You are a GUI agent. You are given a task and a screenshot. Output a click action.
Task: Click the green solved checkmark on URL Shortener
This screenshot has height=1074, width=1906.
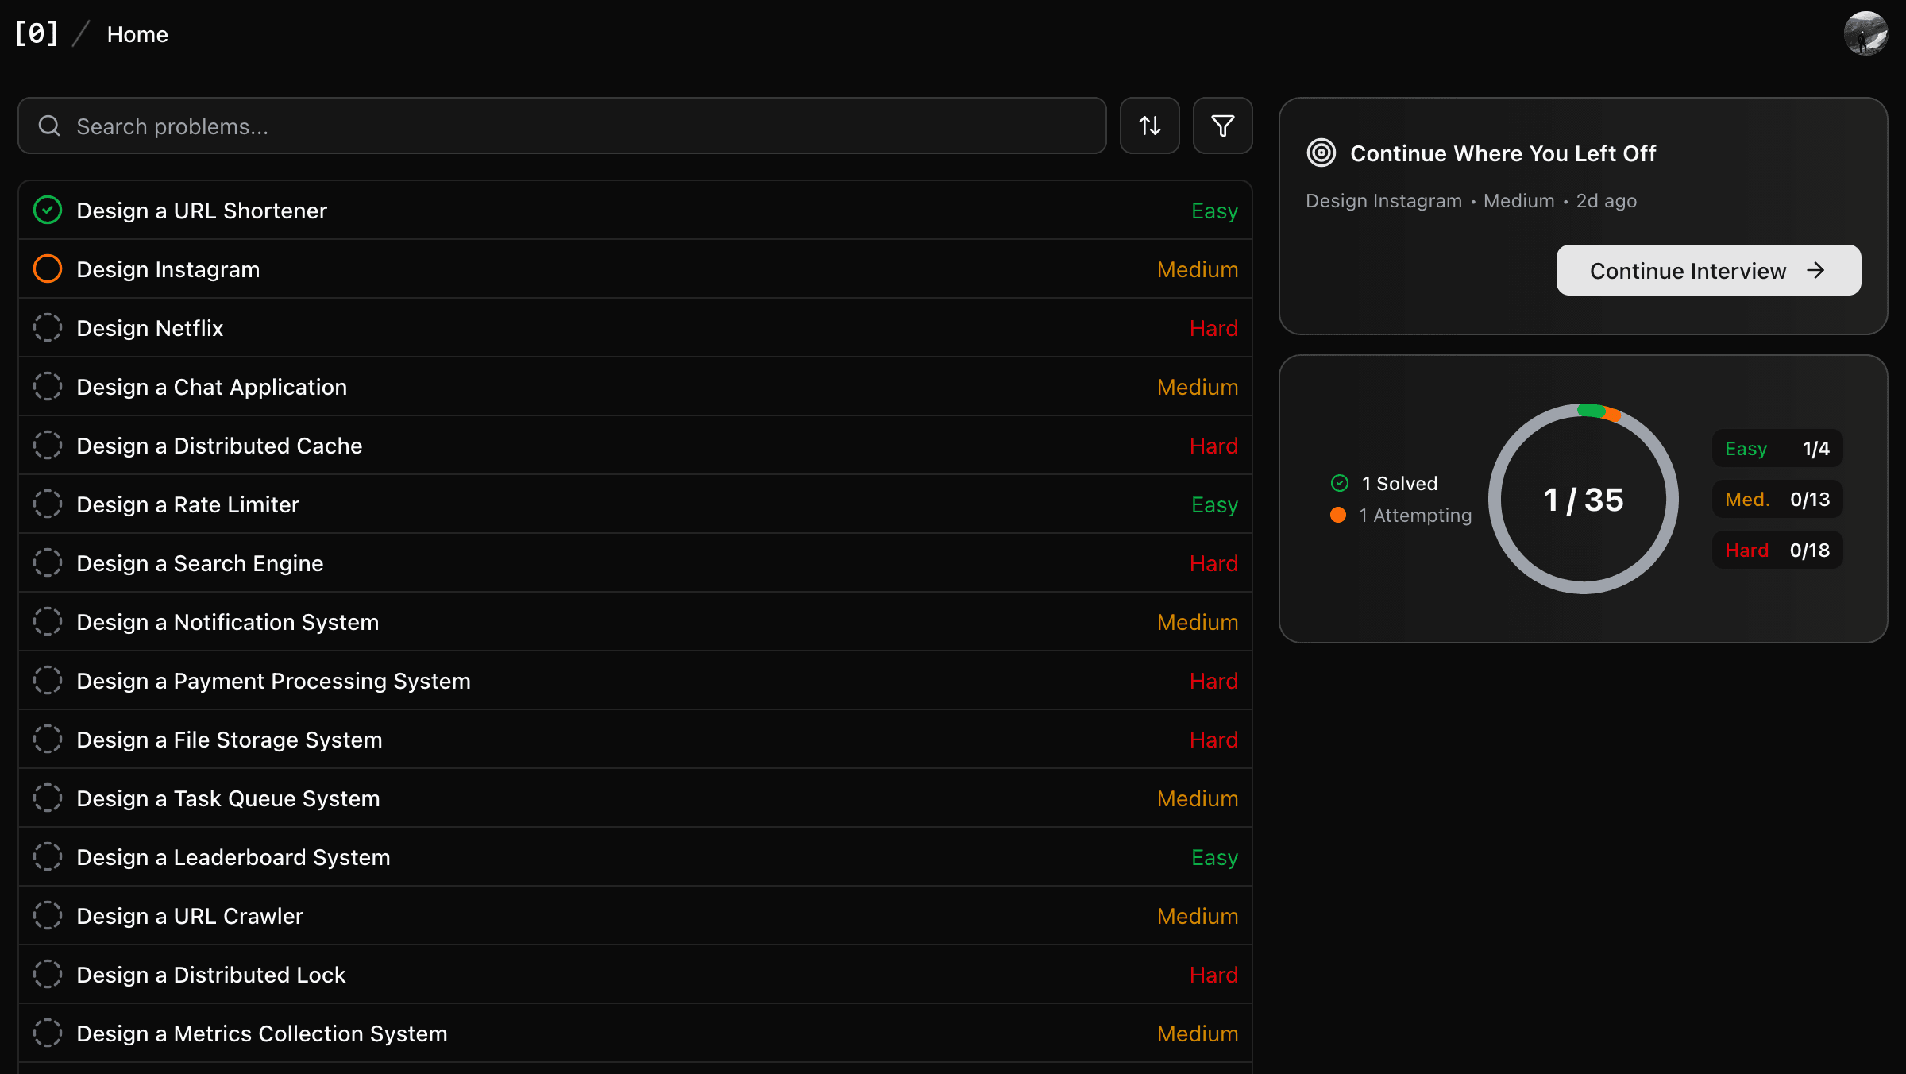[48, 211]
